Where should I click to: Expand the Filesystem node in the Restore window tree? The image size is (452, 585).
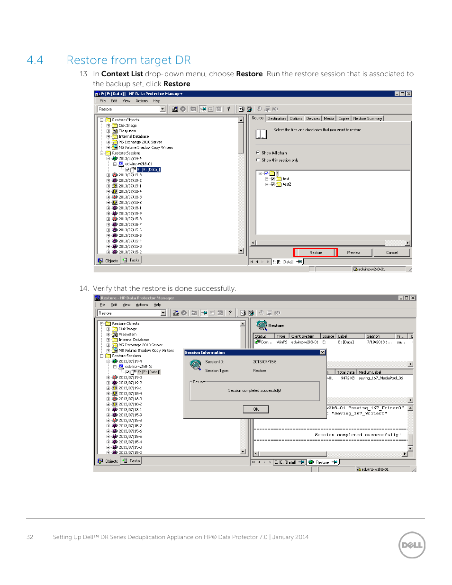(x=108, y=334)
